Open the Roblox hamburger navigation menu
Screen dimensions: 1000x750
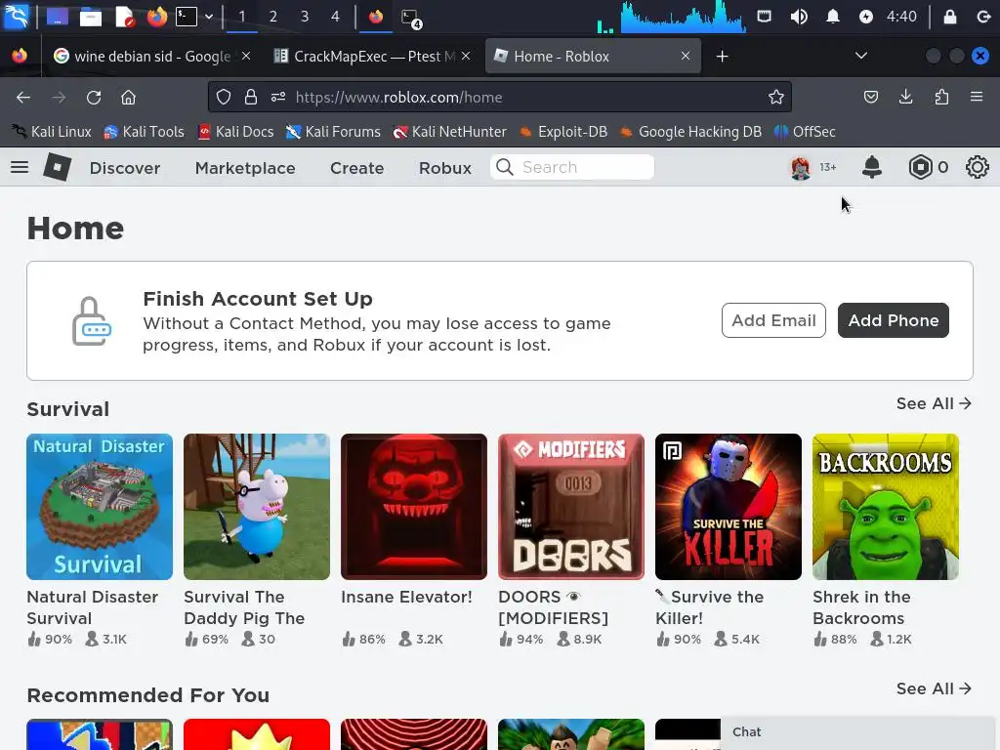20,167
